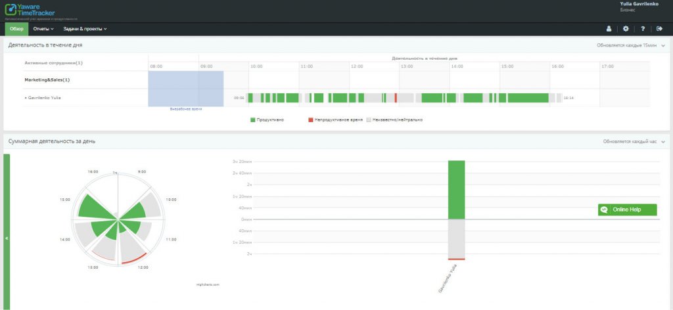
Task: Open the Задачи & проекты dropdown menu
Action: 85,29
